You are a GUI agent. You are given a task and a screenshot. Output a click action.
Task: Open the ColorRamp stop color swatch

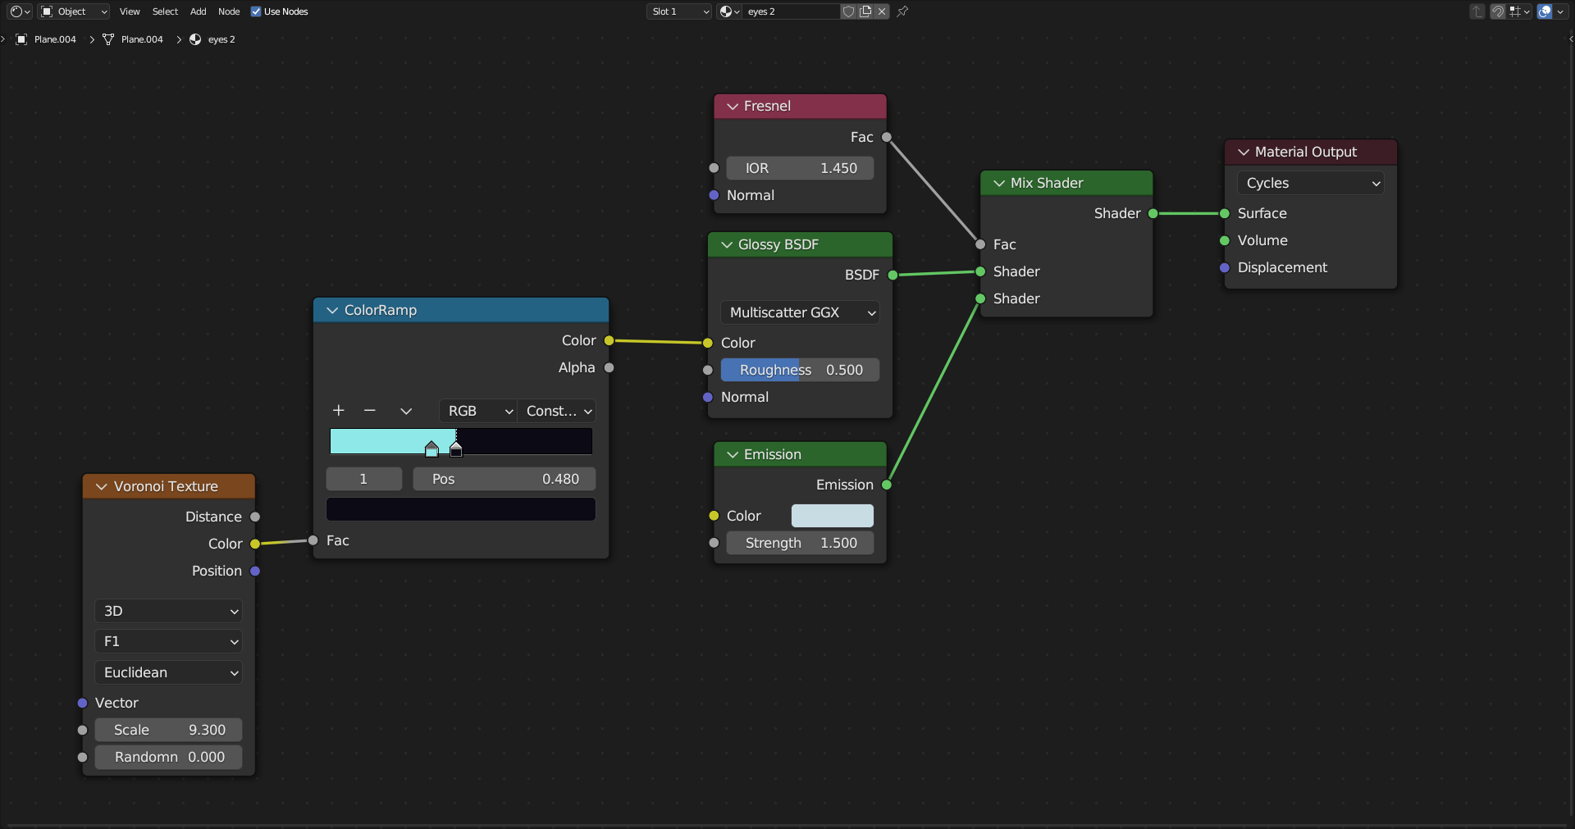(x=461, y=509)
